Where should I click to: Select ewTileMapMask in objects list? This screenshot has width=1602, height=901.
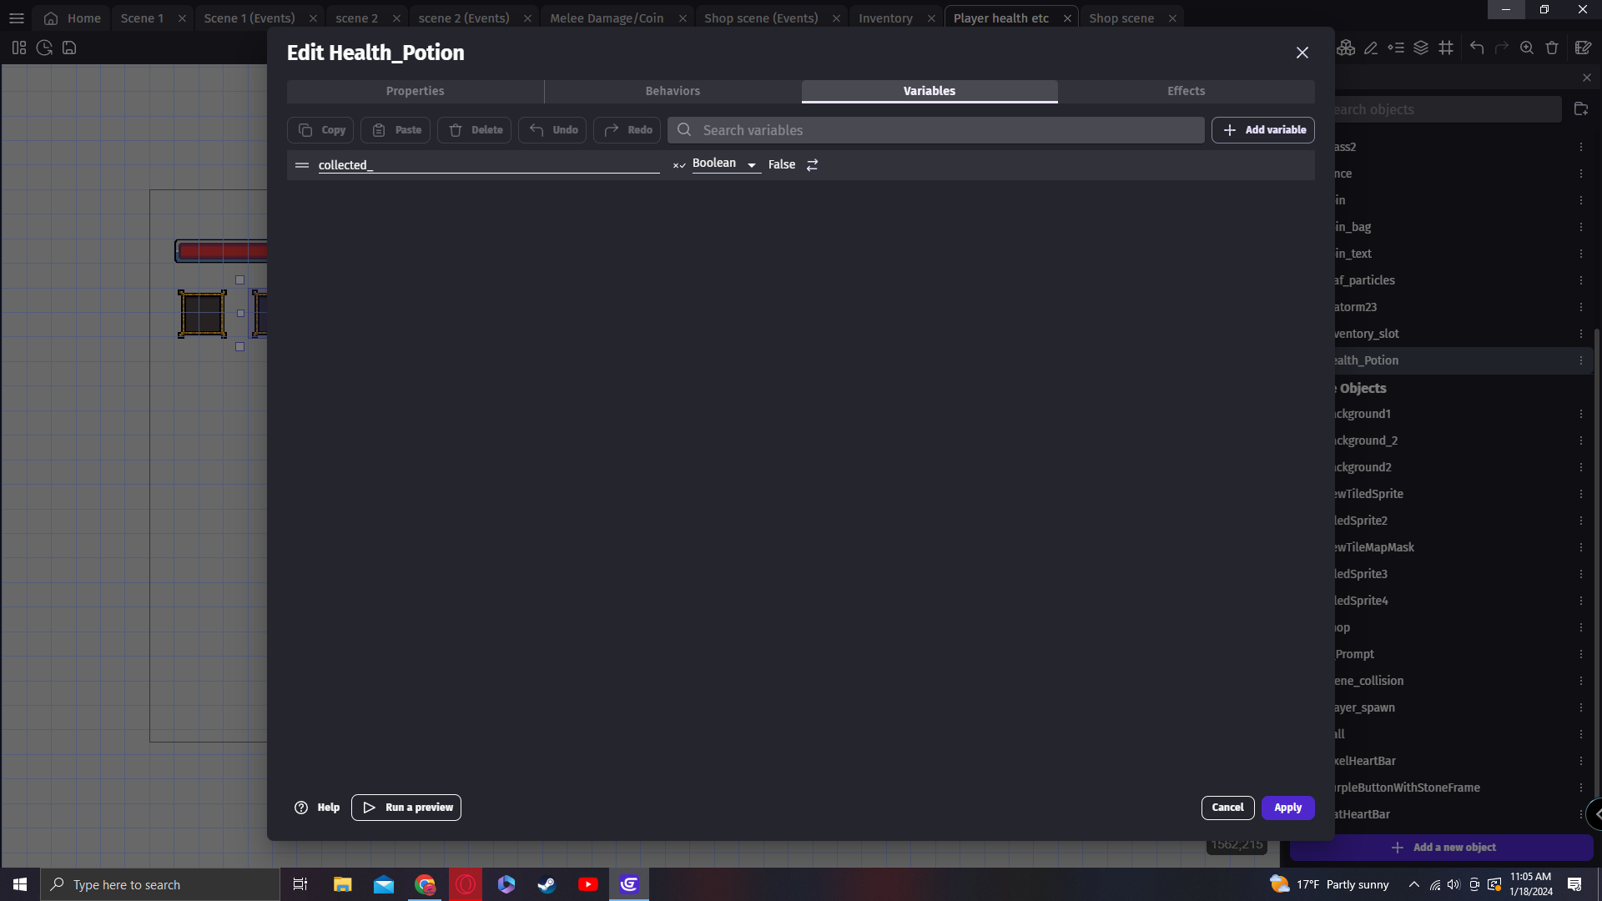(1452, 547)
